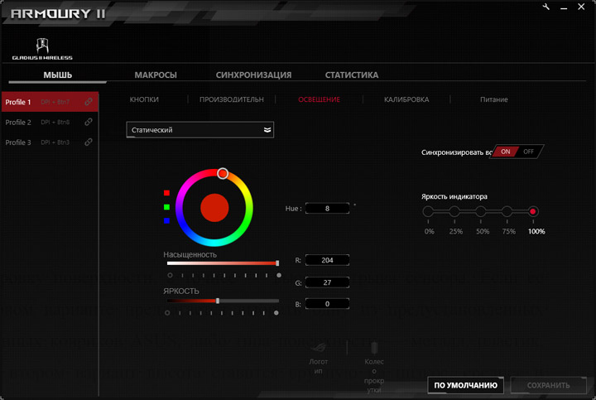Viewport: 596px width, 400px height.
Task: Click the brightness slider maximum end marker
Action: (276, 312)
